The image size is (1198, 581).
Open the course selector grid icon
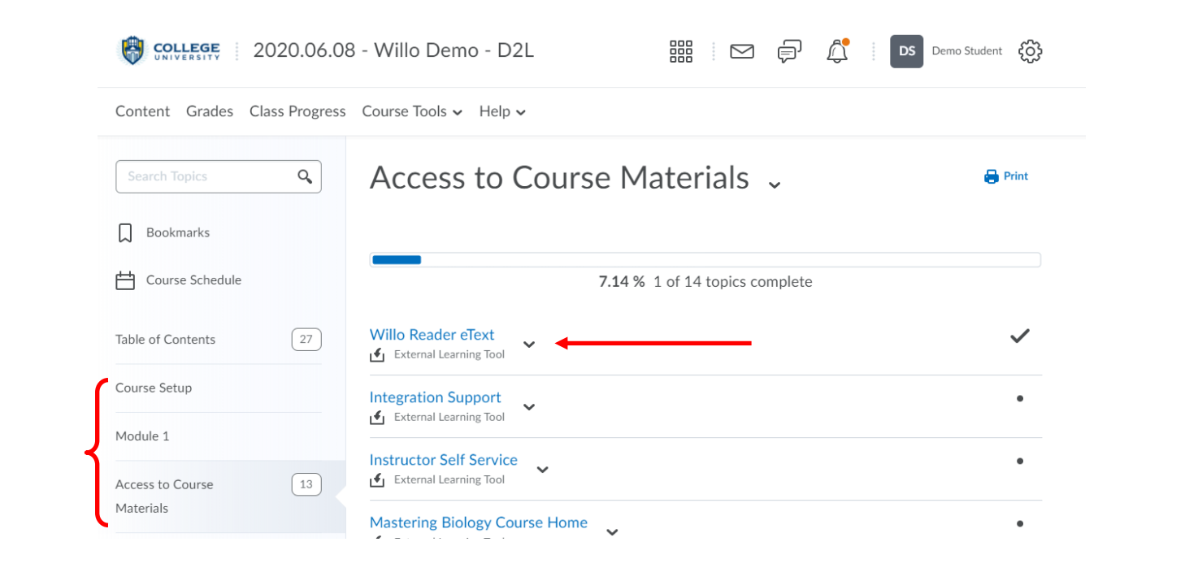pyautogui.click(x=680, y=51)
